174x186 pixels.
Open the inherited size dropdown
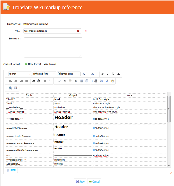[x=69, y=74]
